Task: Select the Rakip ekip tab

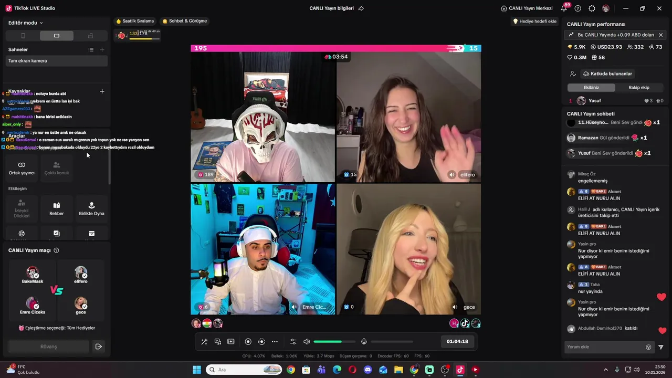Action: [x=639, y=88]
